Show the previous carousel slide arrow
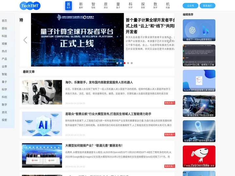Viewport: 235px width, 176px height. [25, 40]
